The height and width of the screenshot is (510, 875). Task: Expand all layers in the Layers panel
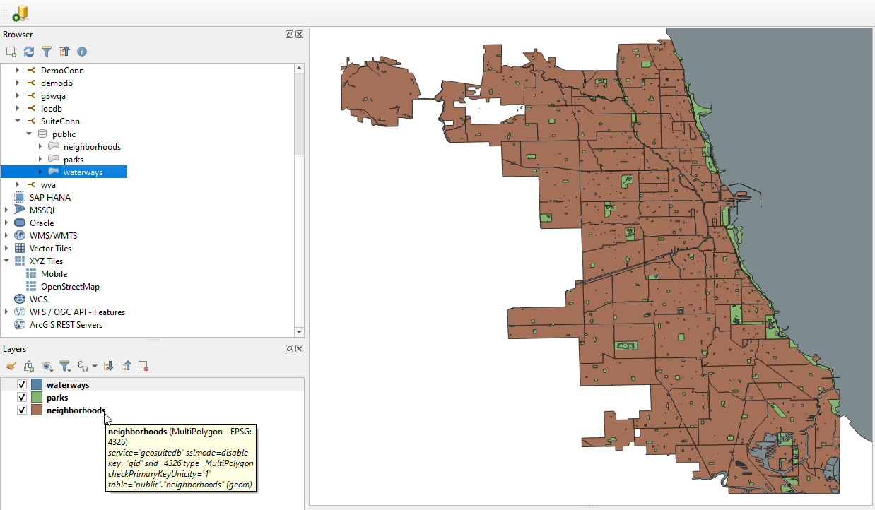pyautogui.click(x=107, y=365)
